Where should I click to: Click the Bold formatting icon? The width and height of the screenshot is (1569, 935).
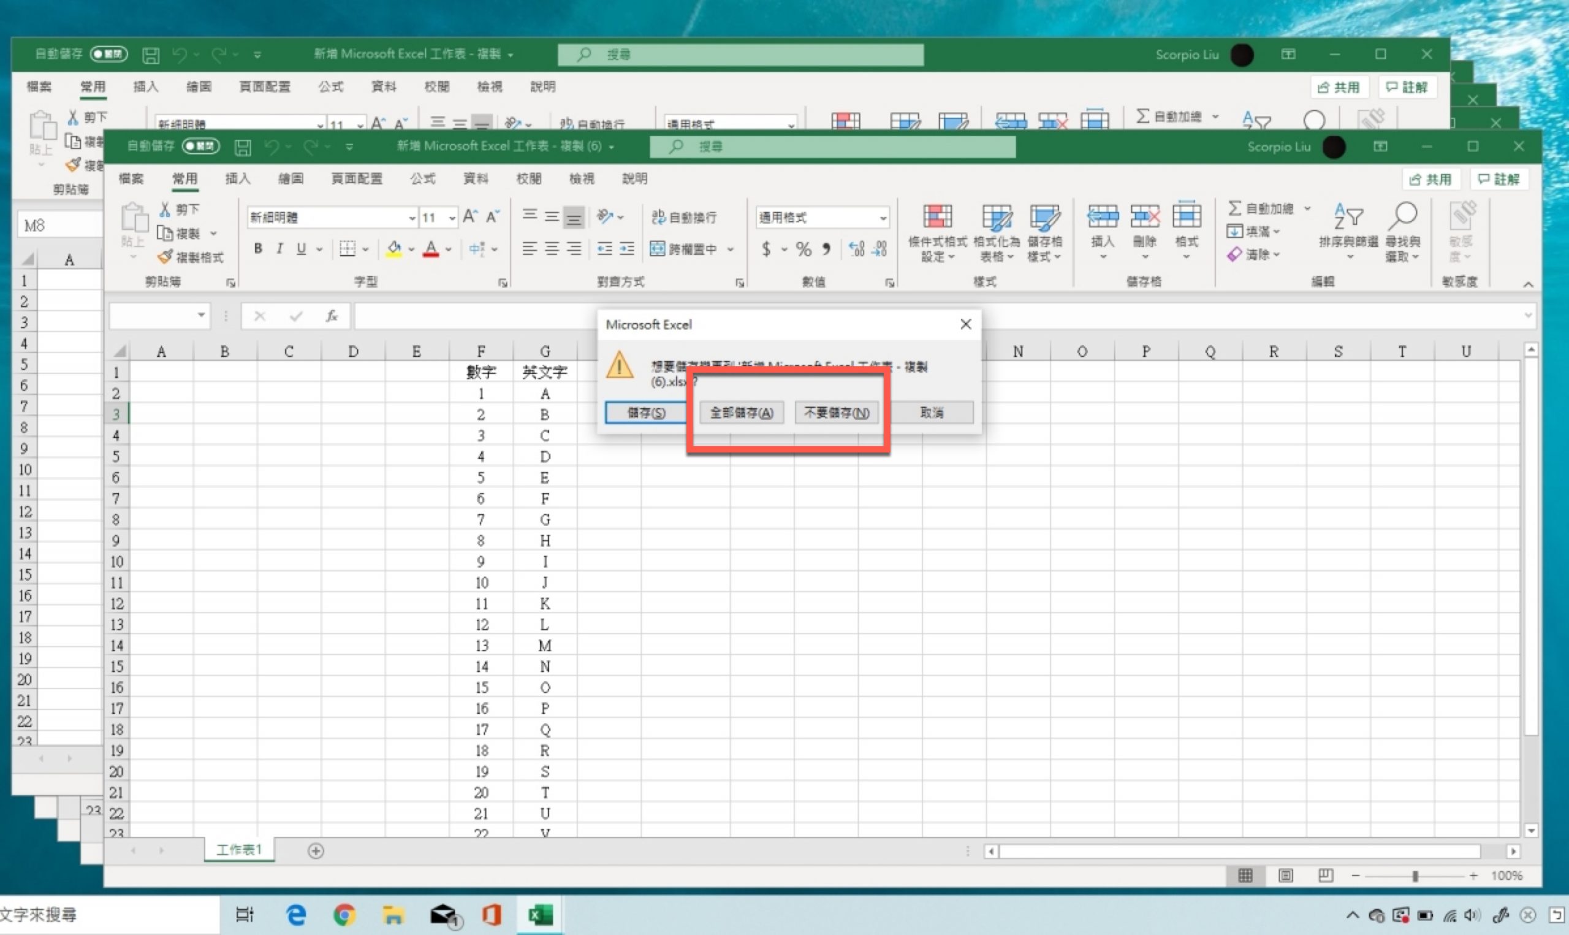[257, 249]
